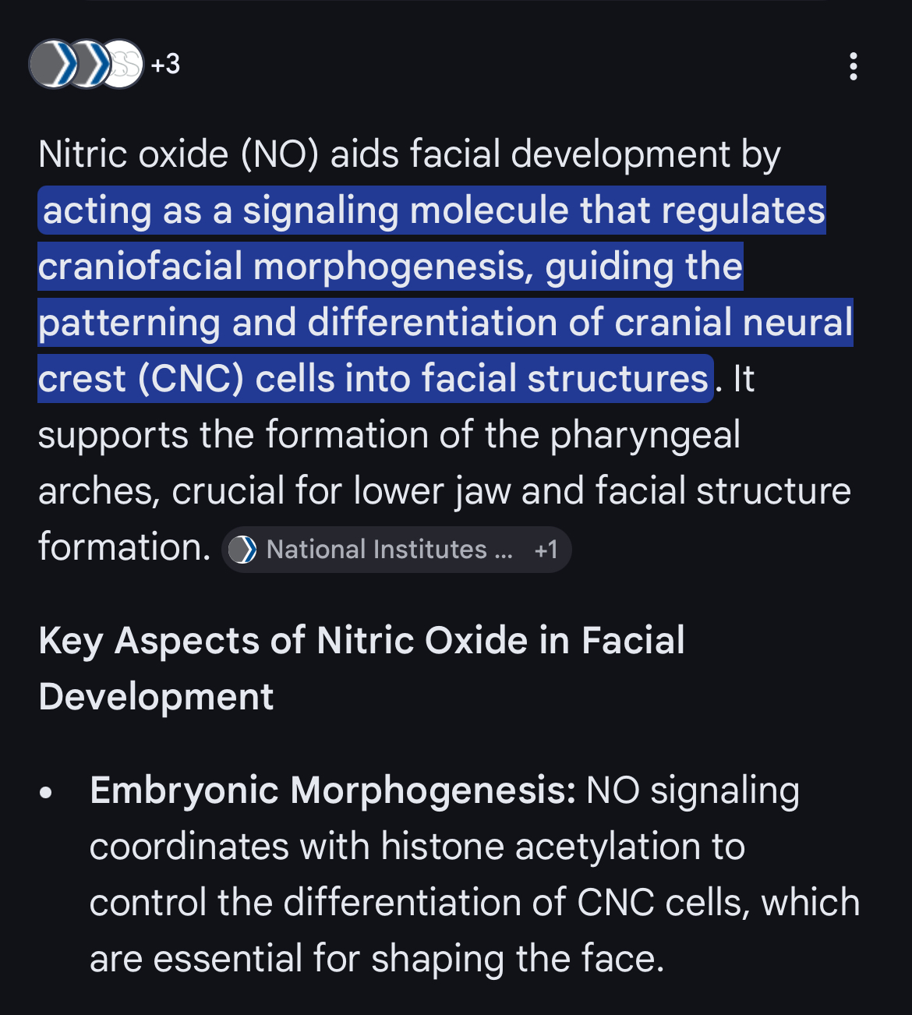
Task: Click highlighted 'crest (CNC) cells into facial structures'
Action: [374, 379]
